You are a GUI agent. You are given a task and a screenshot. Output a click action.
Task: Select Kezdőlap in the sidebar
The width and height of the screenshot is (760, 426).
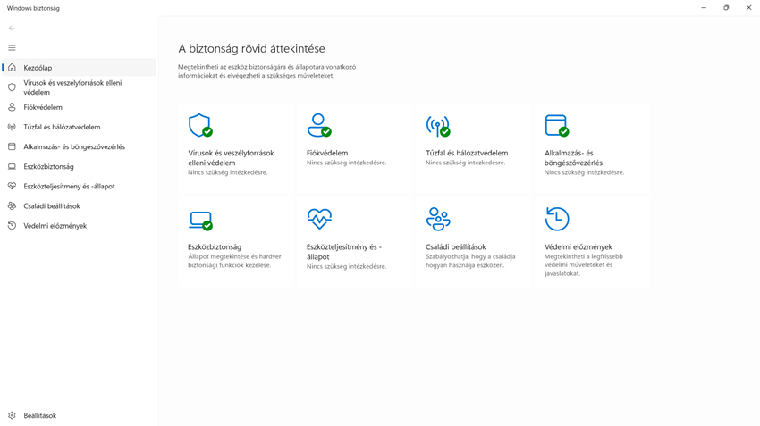[80, 68]
